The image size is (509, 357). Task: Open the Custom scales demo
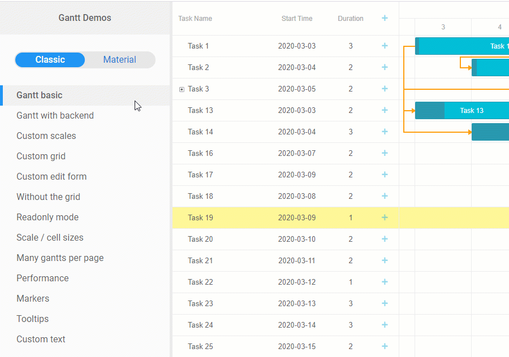[x=46, y=136]
